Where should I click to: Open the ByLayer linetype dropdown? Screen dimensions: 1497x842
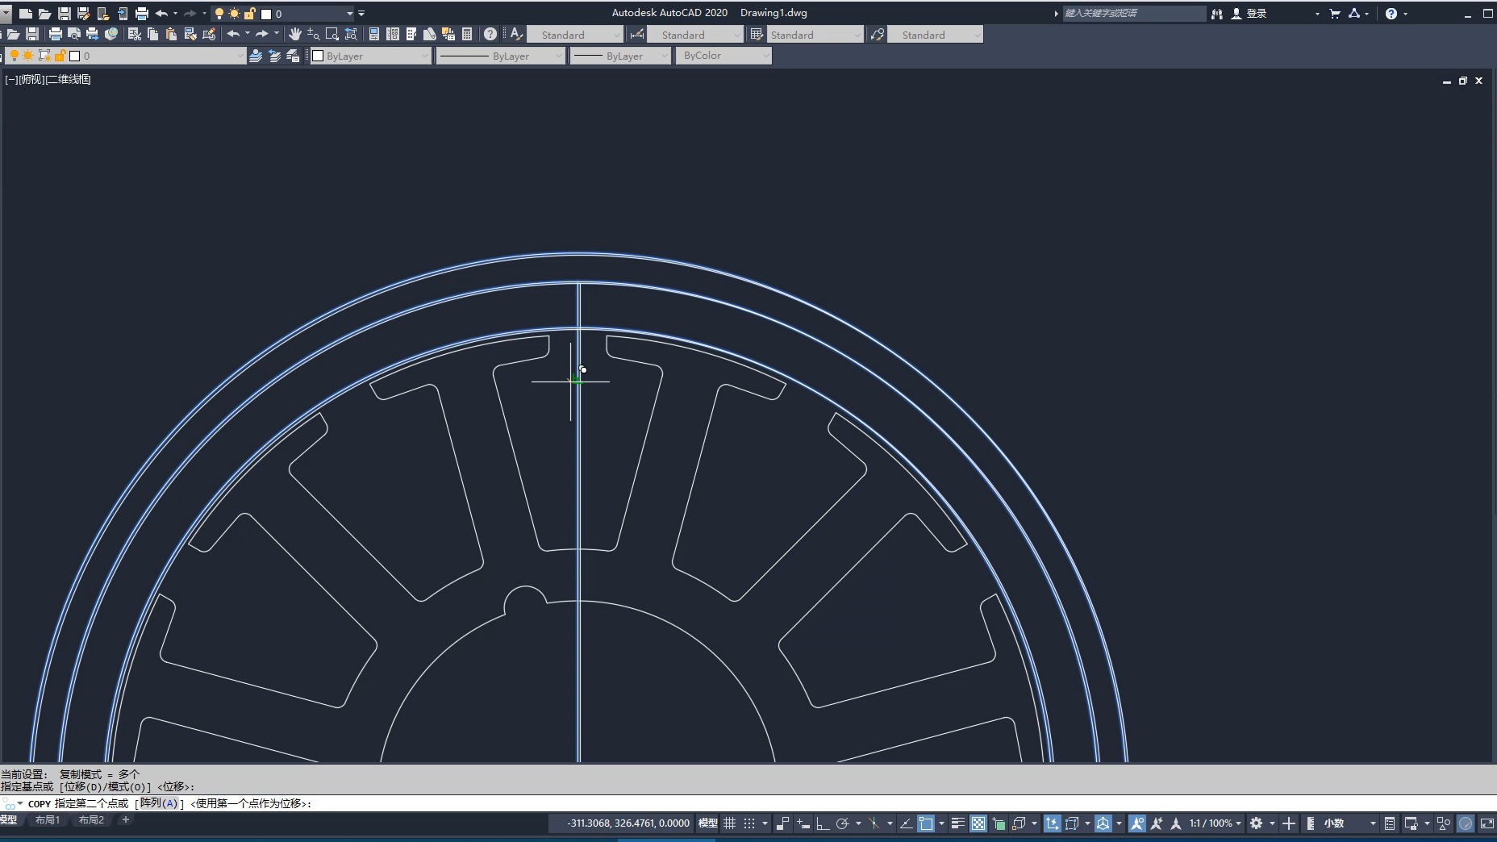point(500,56)
